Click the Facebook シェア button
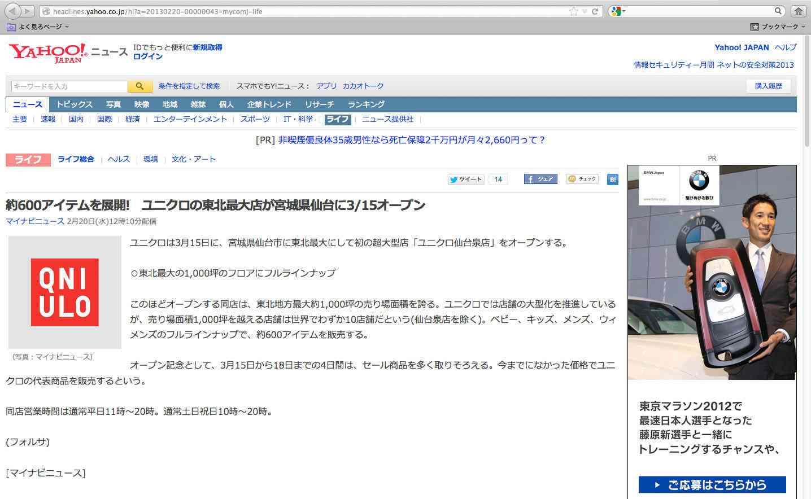This screenshot has height=499, width=811. (x=540, y=179)
